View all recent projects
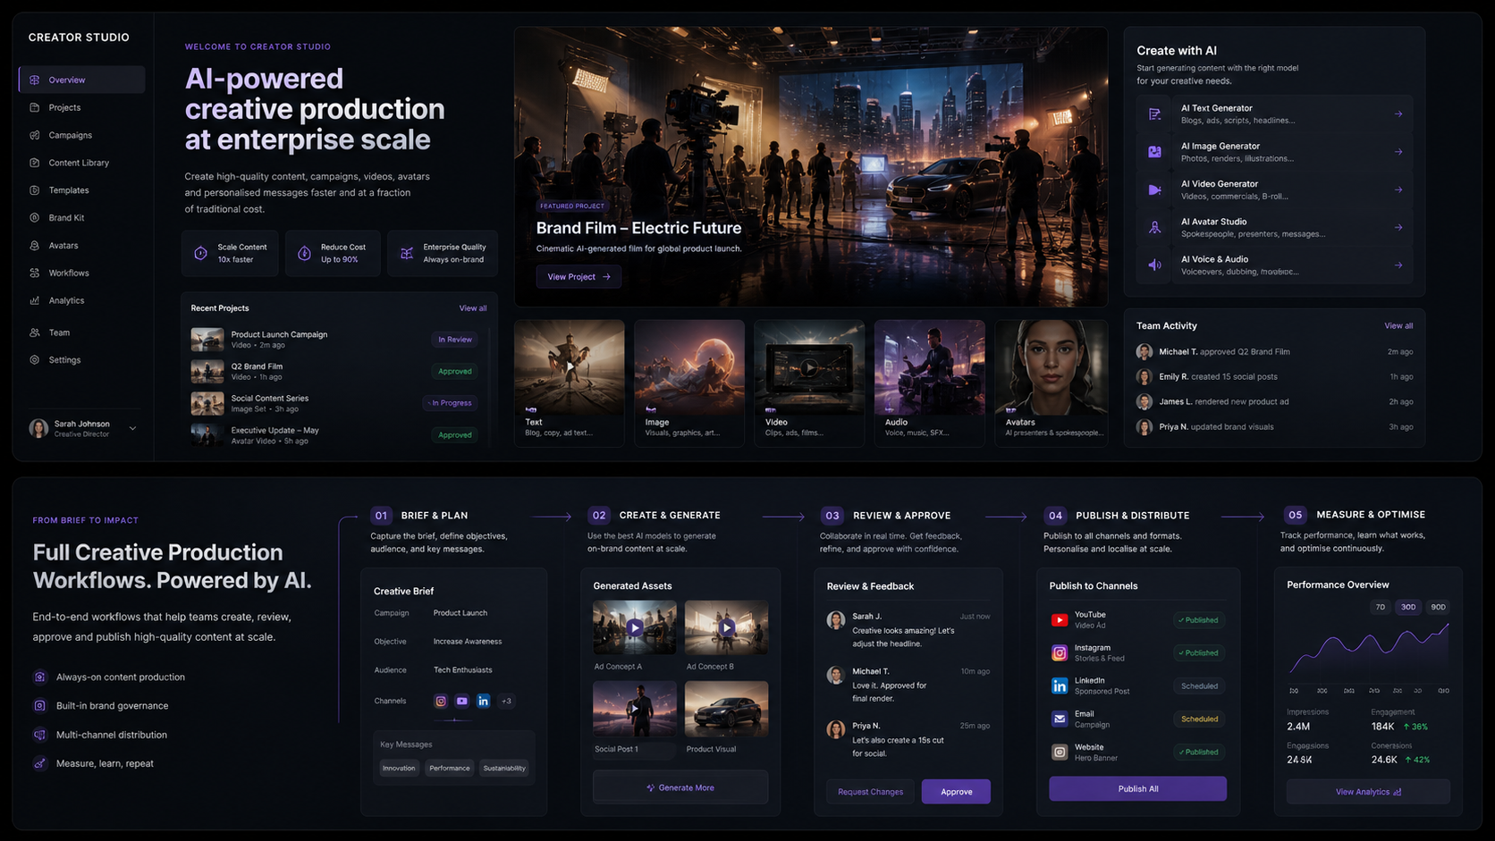The width and height of the screenshot is (1495, 841). pos(473,308)
